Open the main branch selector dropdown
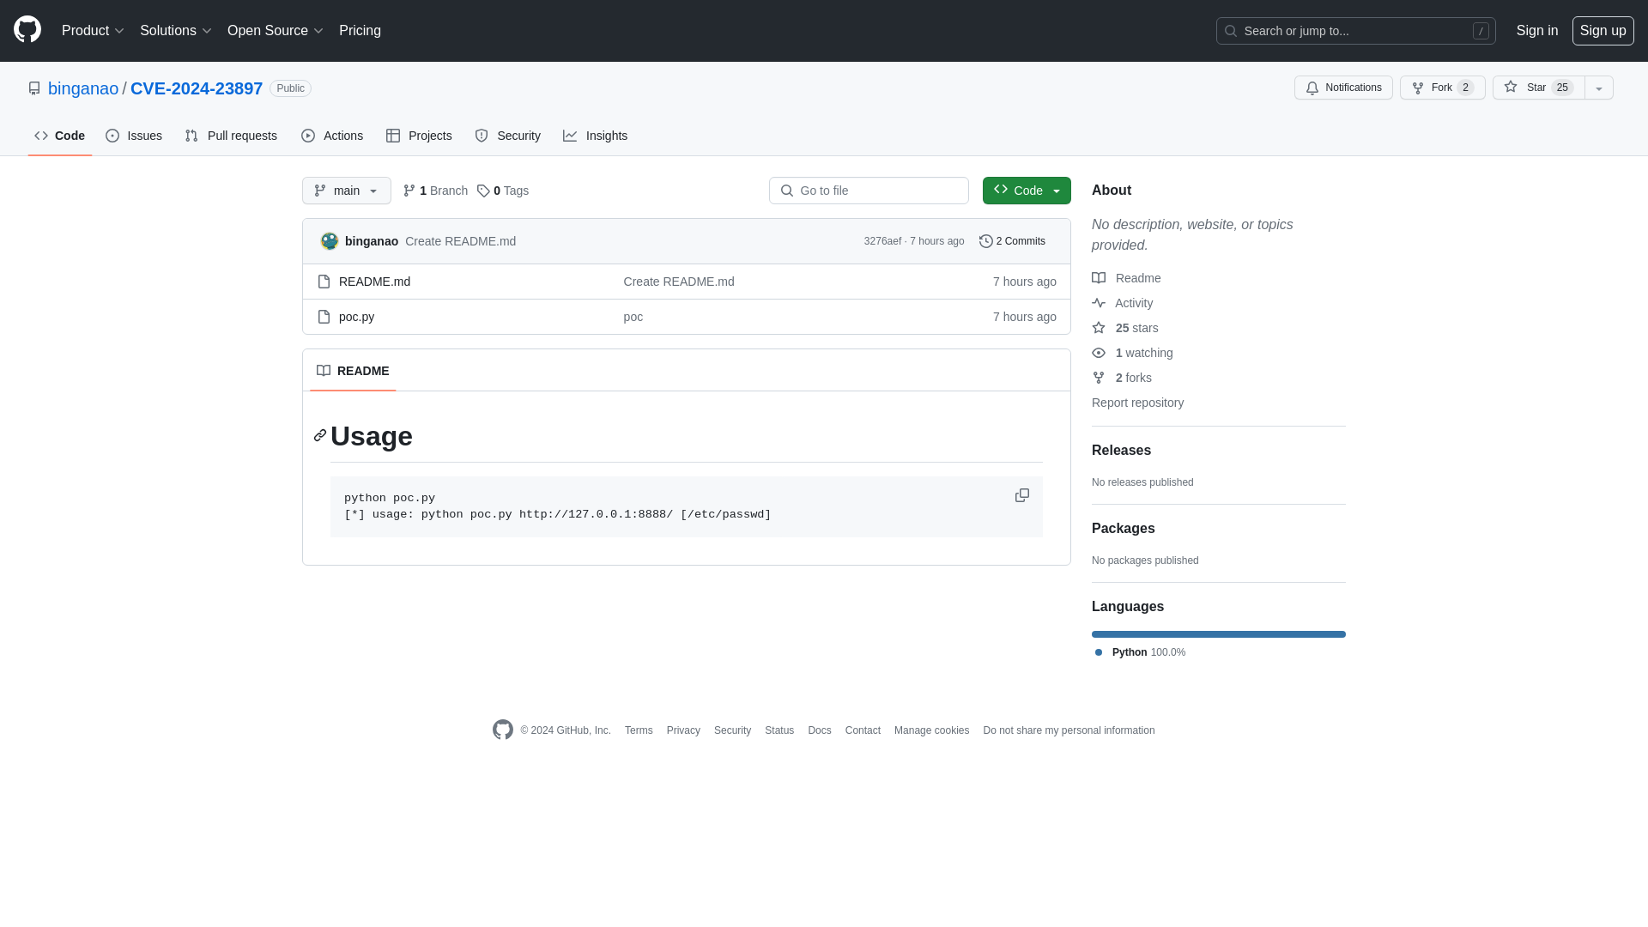 pos(347,191)
